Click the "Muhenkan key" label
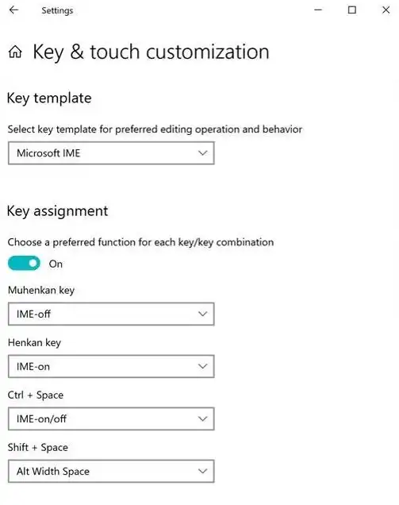This screenshot has width=399, height=505. point(41,290)
